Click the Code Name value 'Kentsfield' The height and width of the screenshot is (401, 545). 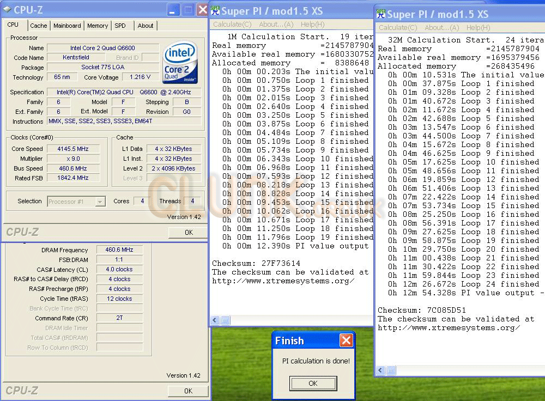[x=76, y=57]
